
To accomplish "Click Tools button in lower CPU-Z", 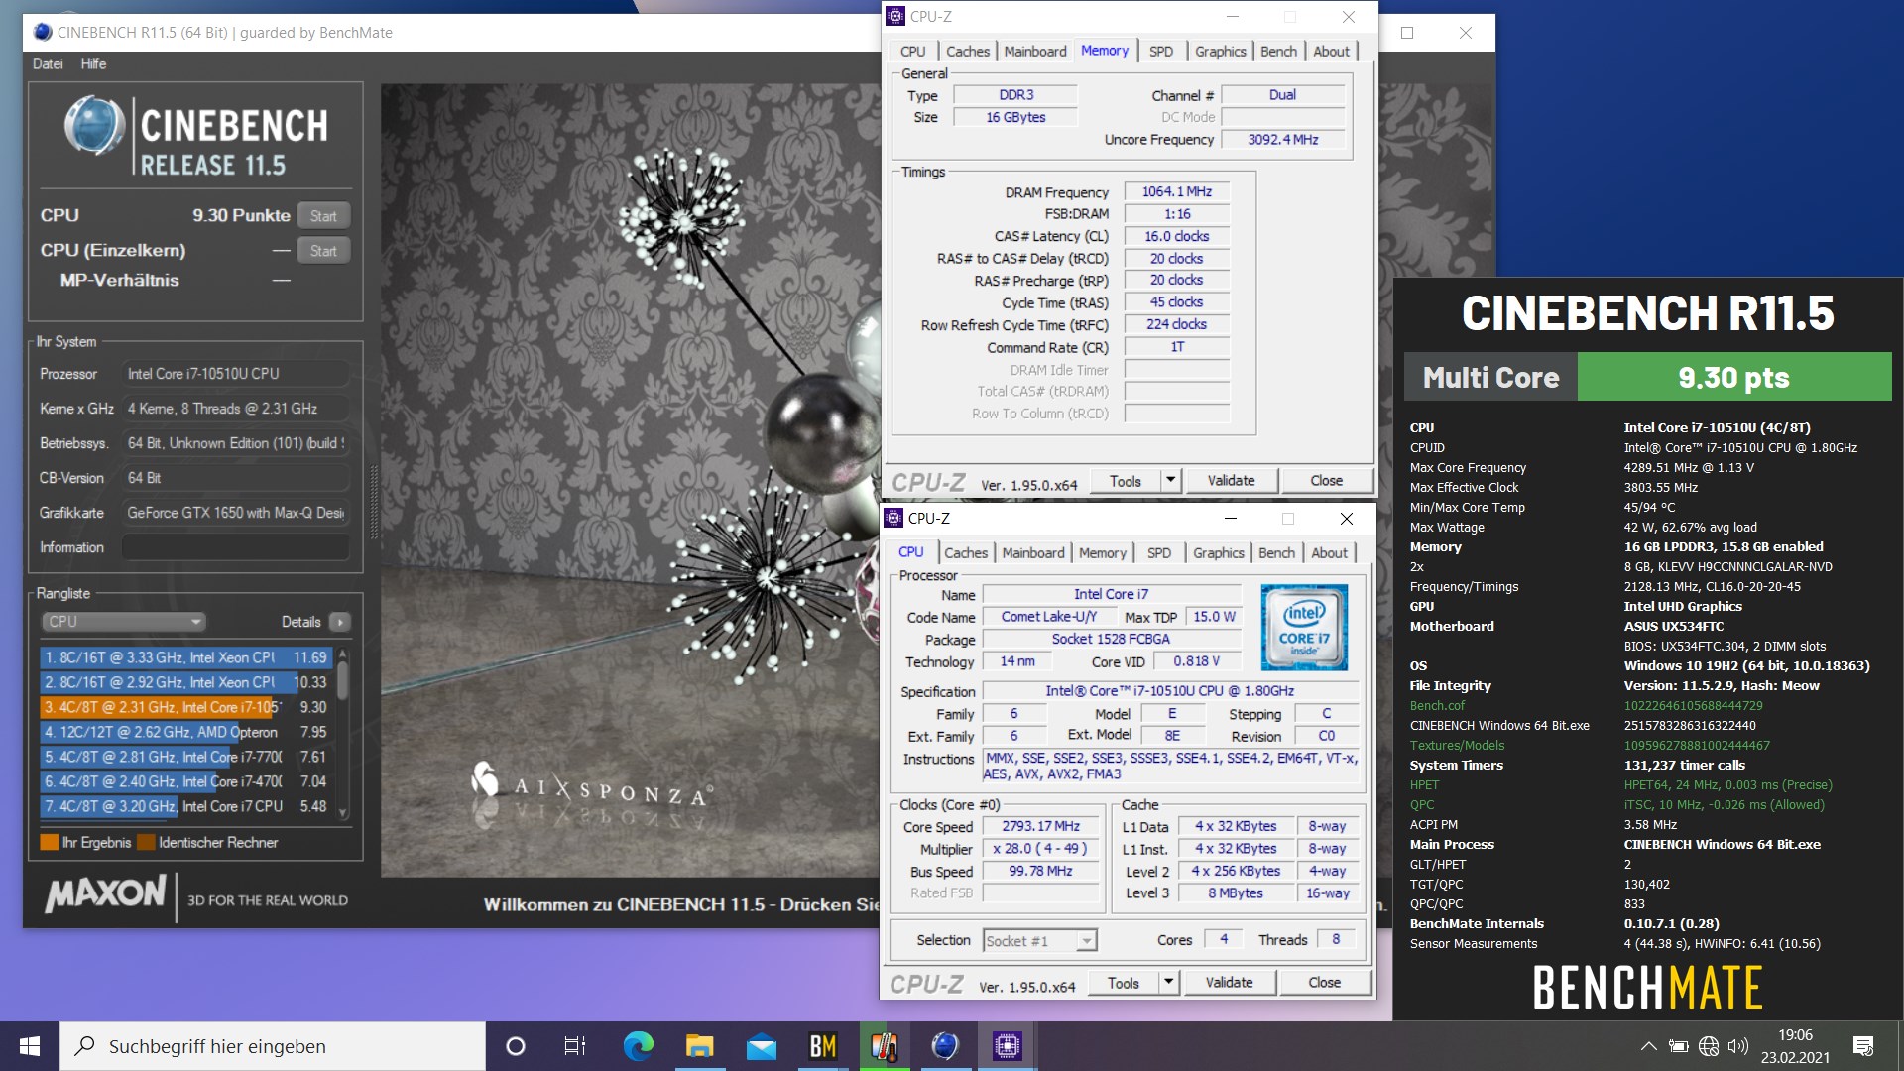I will click(x=1123, y=983).
